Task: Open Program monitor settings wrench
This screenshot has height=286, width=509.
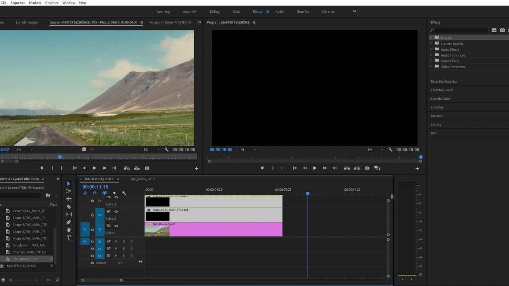Action: click(x=390, y=150)
